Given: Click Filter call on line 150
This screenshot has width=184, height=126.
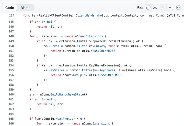Looking at the screenshot, I should point(82,46).
